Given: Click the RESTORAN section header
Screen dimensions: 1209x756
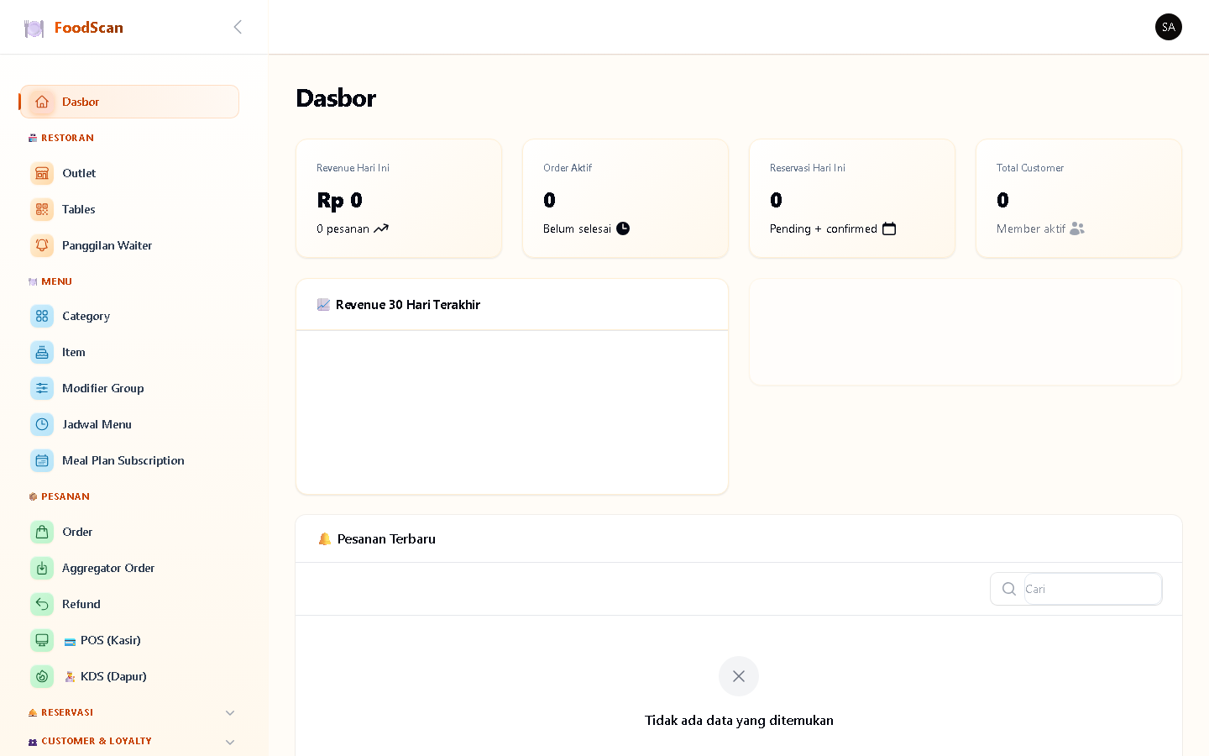Looking at the screenshot, I should click(61, 138).
